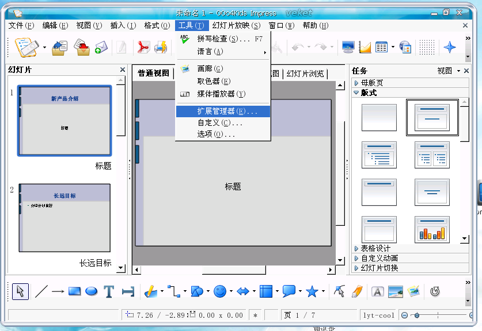Select slide 2 长远目标 thumbnail

point(64,218)
